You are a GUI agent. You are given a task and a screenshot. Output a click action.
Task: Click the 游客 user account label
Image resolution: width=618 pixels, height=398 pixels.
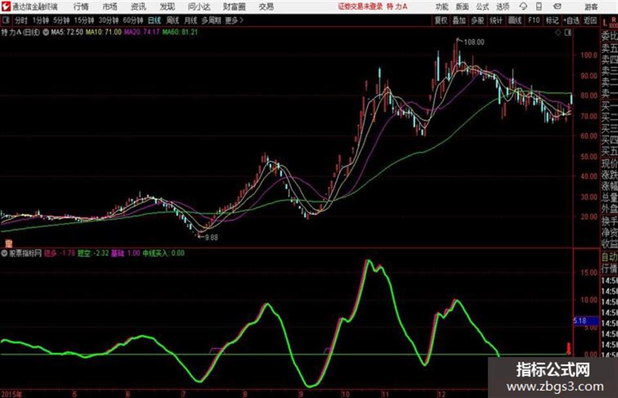[591, 7]
